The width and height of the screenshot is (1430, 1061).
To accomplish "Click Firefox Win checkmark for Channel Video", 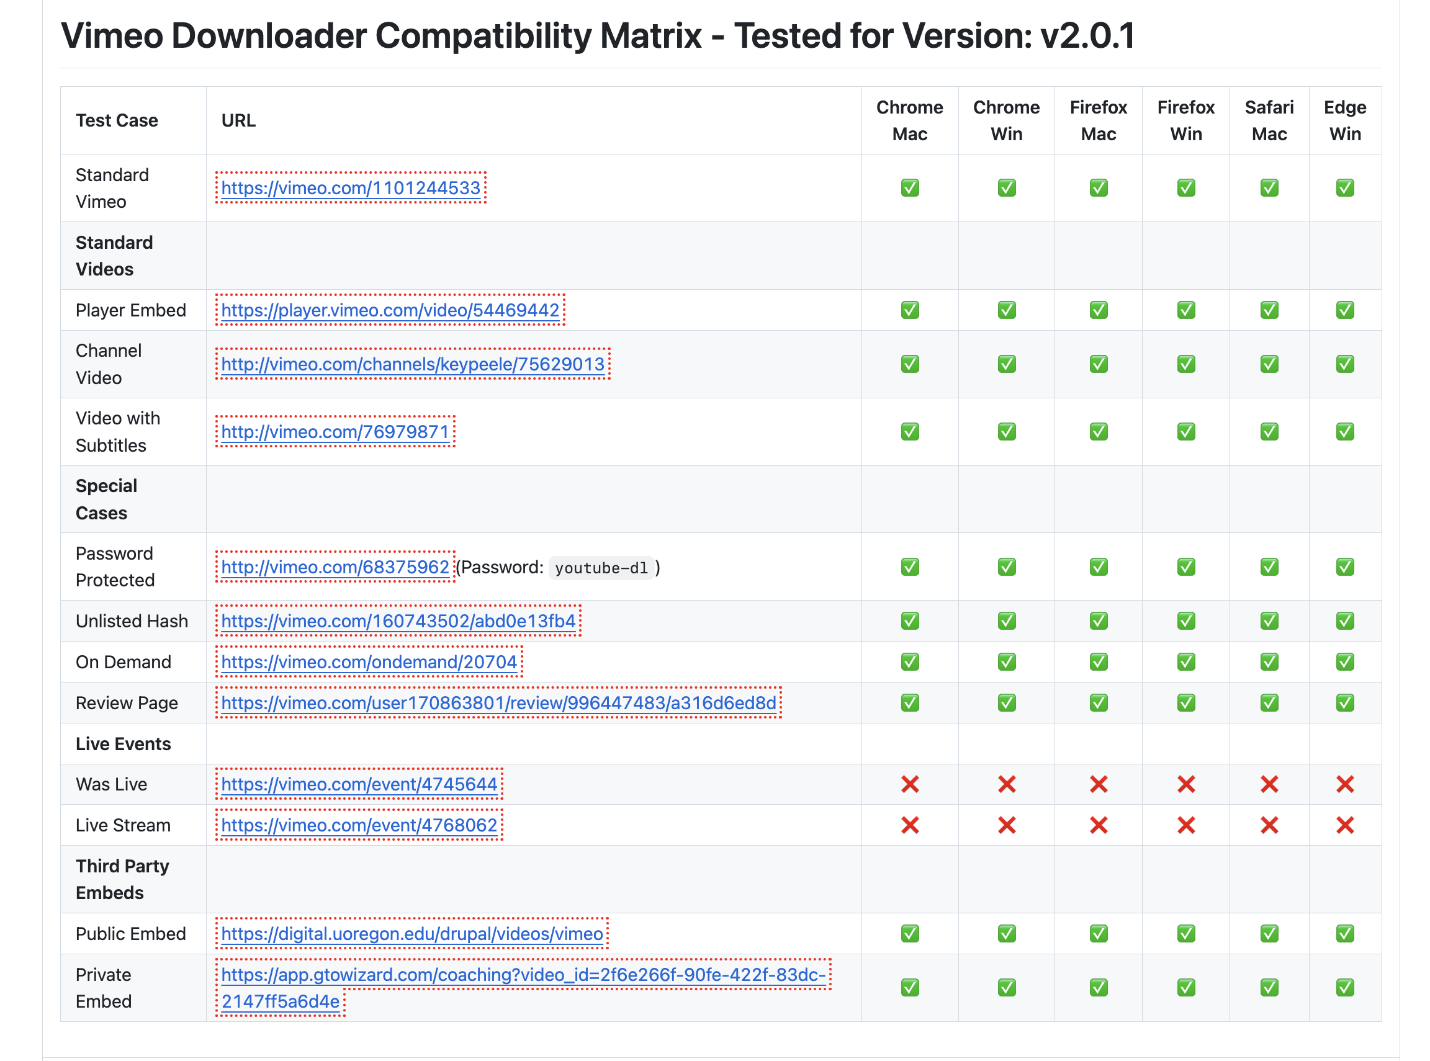I will (1186, 364).
